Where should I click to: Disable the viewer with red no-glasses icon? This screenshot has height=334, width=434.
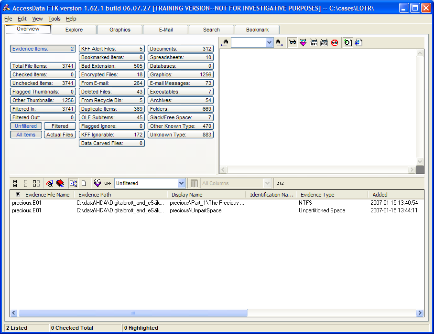[x=335, y=42]
